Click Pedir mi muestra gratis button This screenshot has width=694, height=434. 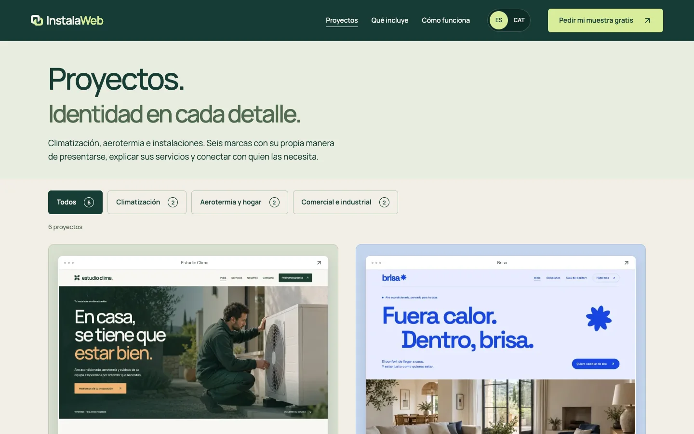click(x=605, y=20)
